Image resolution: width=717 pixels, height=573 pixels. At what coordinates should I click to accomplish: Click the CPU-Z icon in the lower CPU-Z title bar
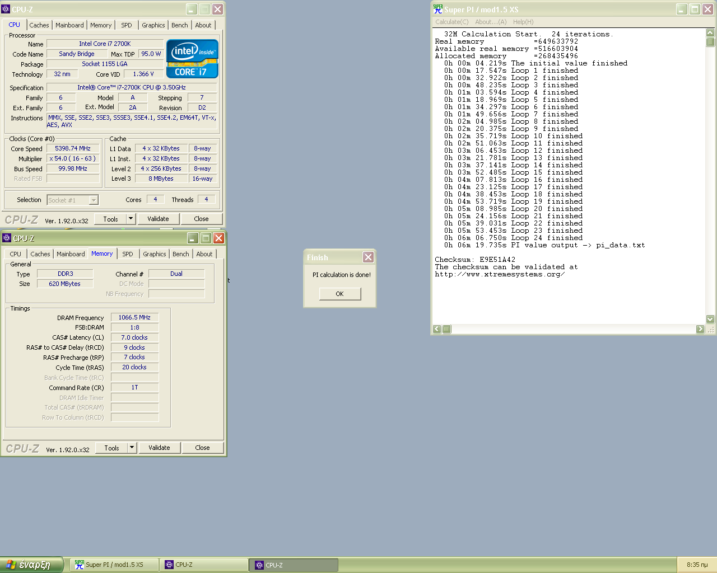[x=7, y=238]
